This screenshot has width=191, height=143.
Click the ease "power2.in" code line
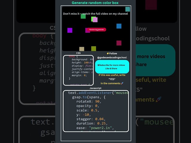click(x=95, y=128)
